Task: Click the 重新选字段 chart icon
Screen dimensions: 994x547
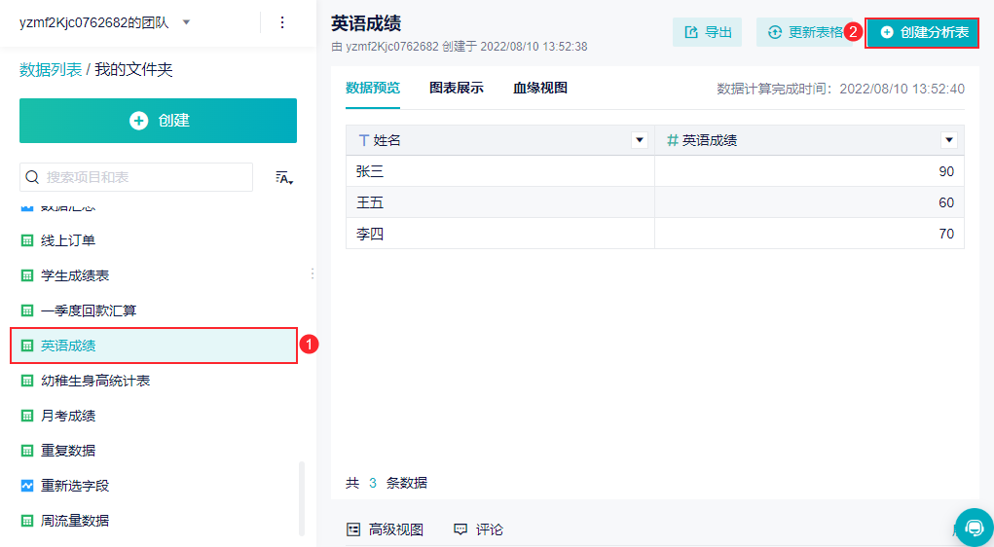Action: coord(27,486)
